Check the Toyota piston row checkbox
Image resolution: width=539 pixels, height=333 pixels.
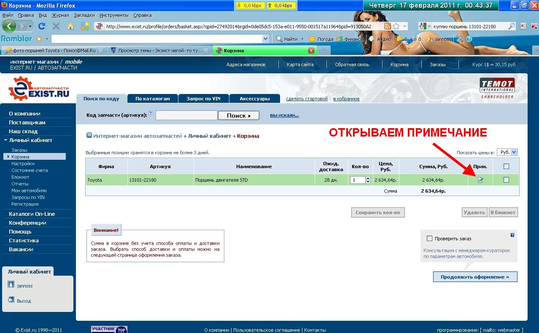point(506,180)
